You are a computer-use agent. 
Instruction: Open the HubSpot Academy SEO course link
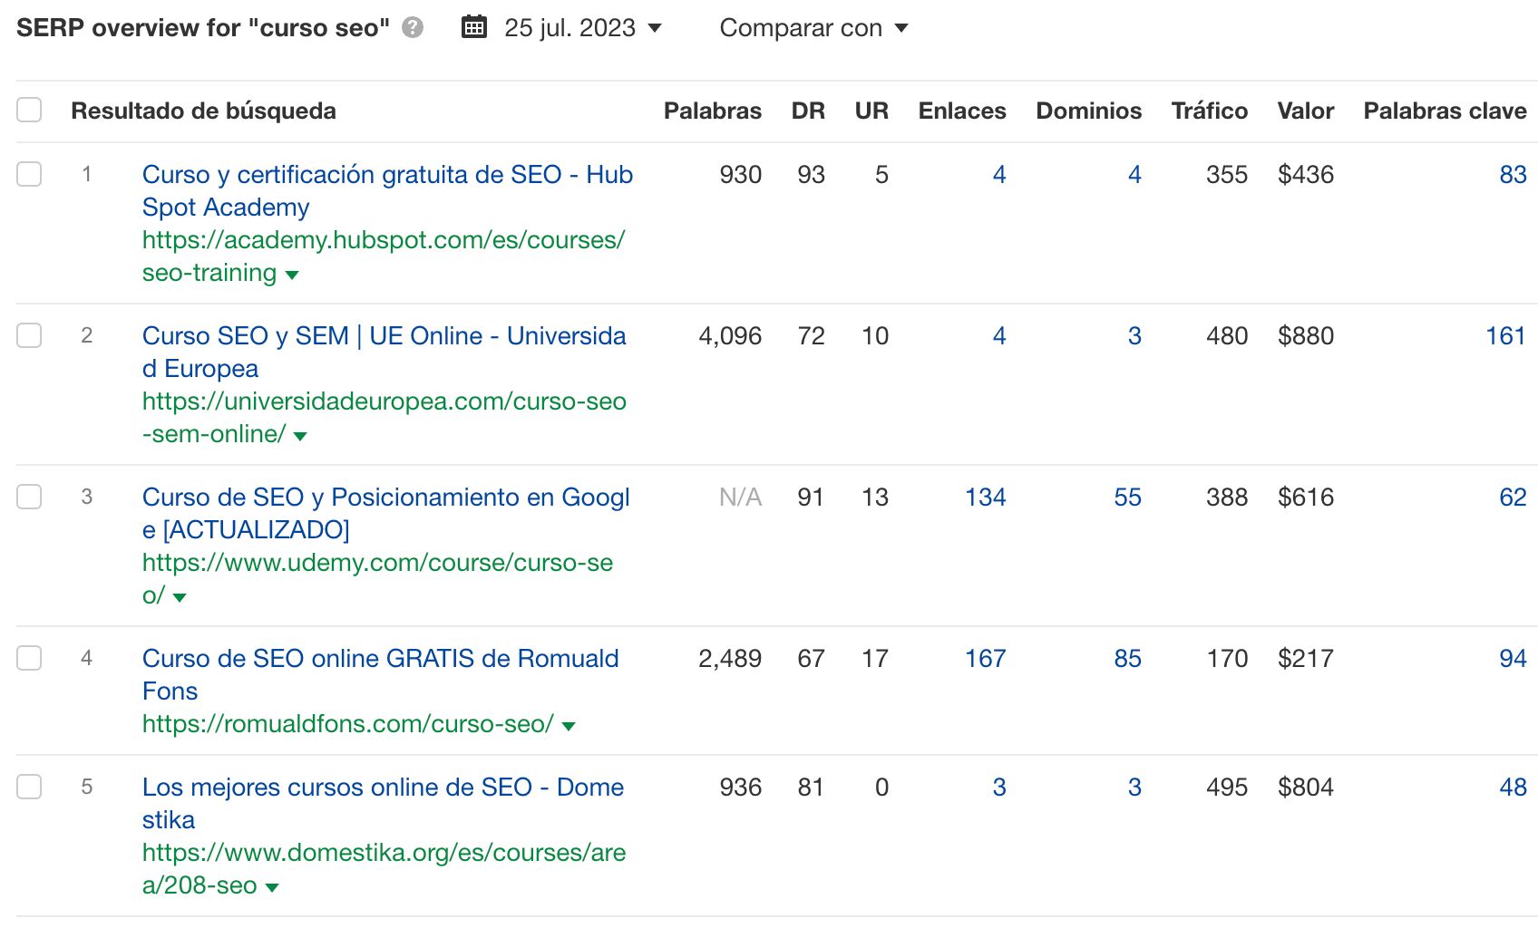387,174
